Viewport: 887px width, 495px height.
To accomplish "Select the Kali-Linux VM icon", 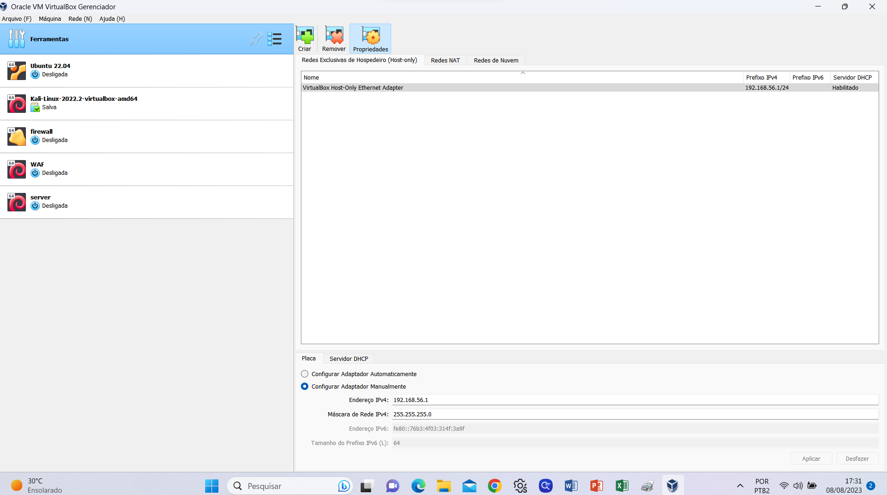I will (x=17, y=104).
